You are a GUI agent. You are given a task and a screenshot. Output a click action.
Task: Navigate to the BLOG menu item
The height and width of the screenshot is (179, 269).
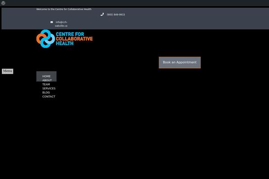point(46,93)
